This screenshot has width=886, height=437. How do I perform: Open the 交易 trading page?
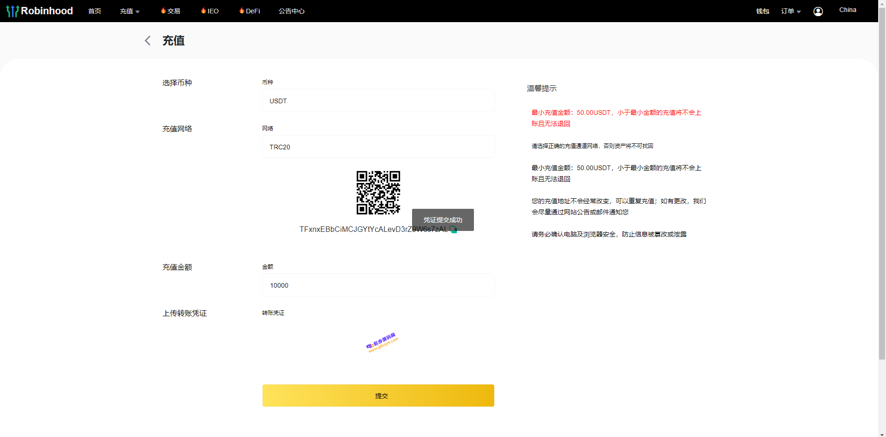171,11
